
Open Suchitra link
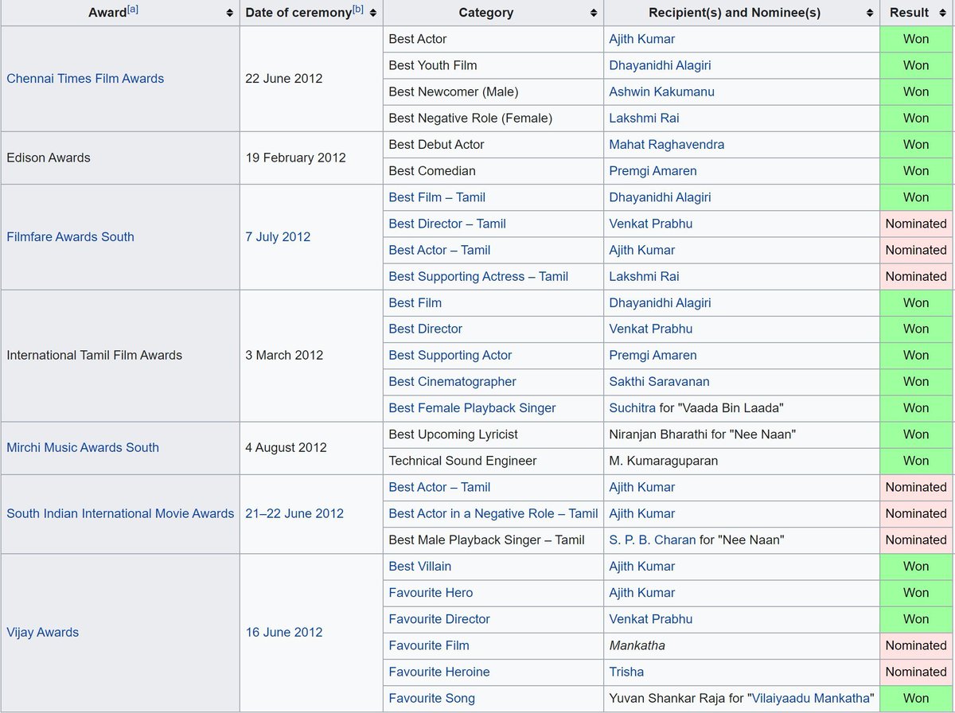[633, 407]
